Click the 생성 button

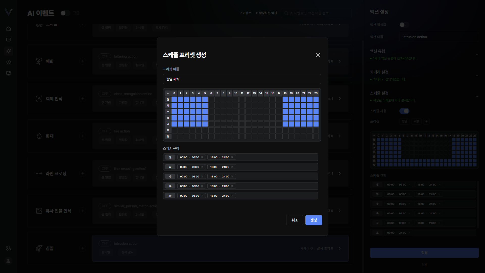(313, 220)
